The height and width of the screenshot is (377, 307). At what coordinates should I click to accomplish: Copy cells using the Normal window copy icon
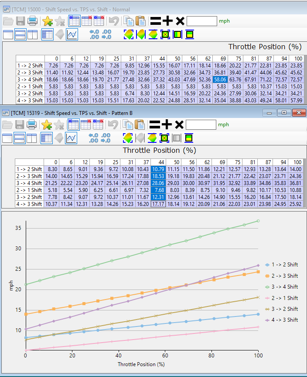tap(129, 21)
